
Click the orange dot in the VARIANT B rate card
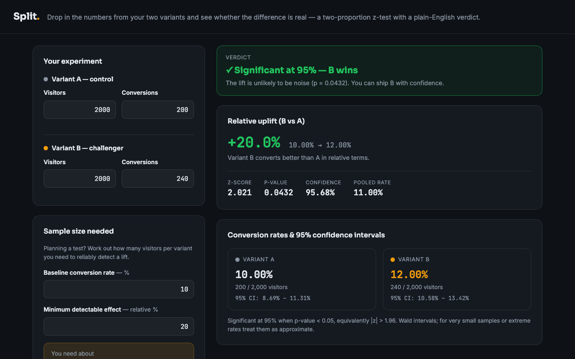pyautogui.click(x=393, y=259)
